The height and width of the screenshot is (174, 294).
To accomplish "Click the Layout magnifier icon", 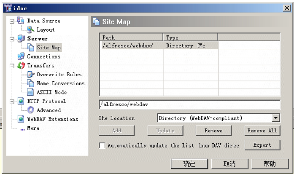I will coord(30,29).
